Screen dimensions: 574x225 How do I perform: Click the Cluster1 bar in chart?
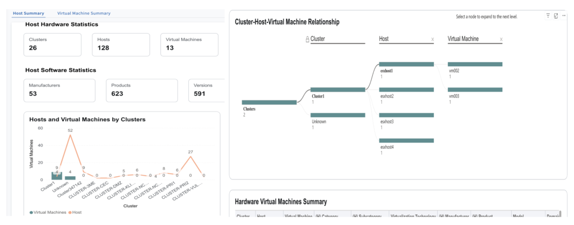tap(55, 176)
